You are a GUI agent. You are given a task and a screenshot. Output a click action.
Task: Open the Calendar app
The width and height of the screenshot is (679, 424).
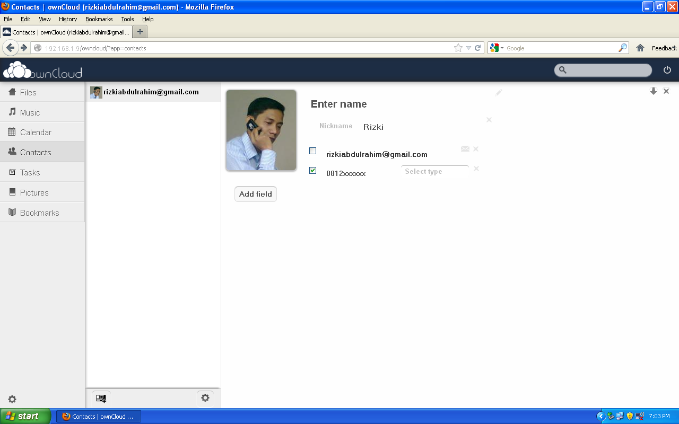pos(42,132)
